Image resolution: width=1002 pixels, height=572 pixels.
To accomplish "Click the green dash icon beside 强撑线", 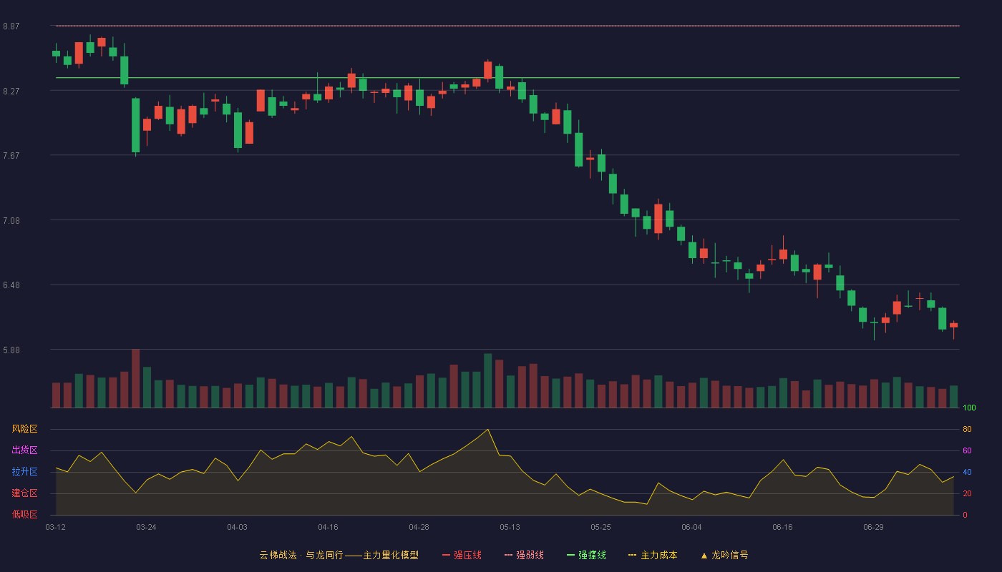I will pyautogui.click(x=570, y=555).
